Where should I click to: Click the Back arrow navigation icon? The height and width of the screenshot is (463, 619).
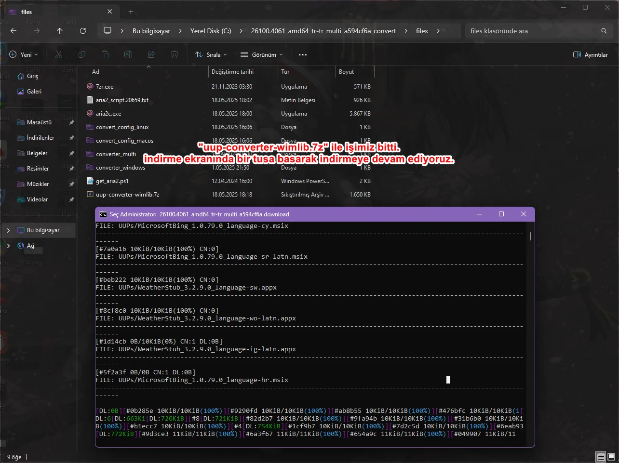[x=13, y=31]
